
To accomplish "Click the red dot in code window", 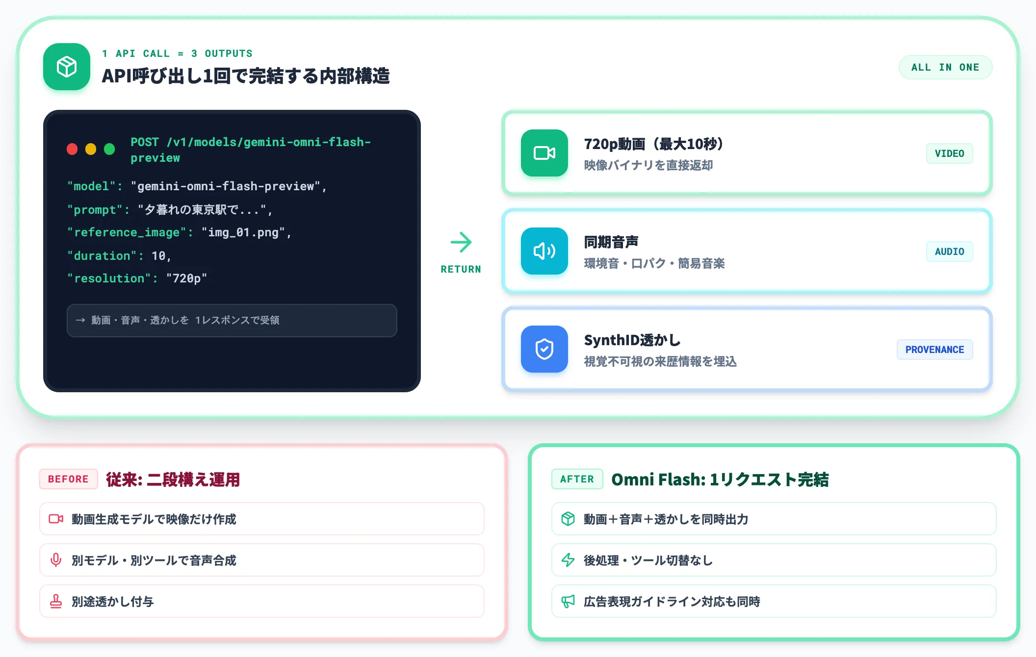I will click(x=72, y=149).
